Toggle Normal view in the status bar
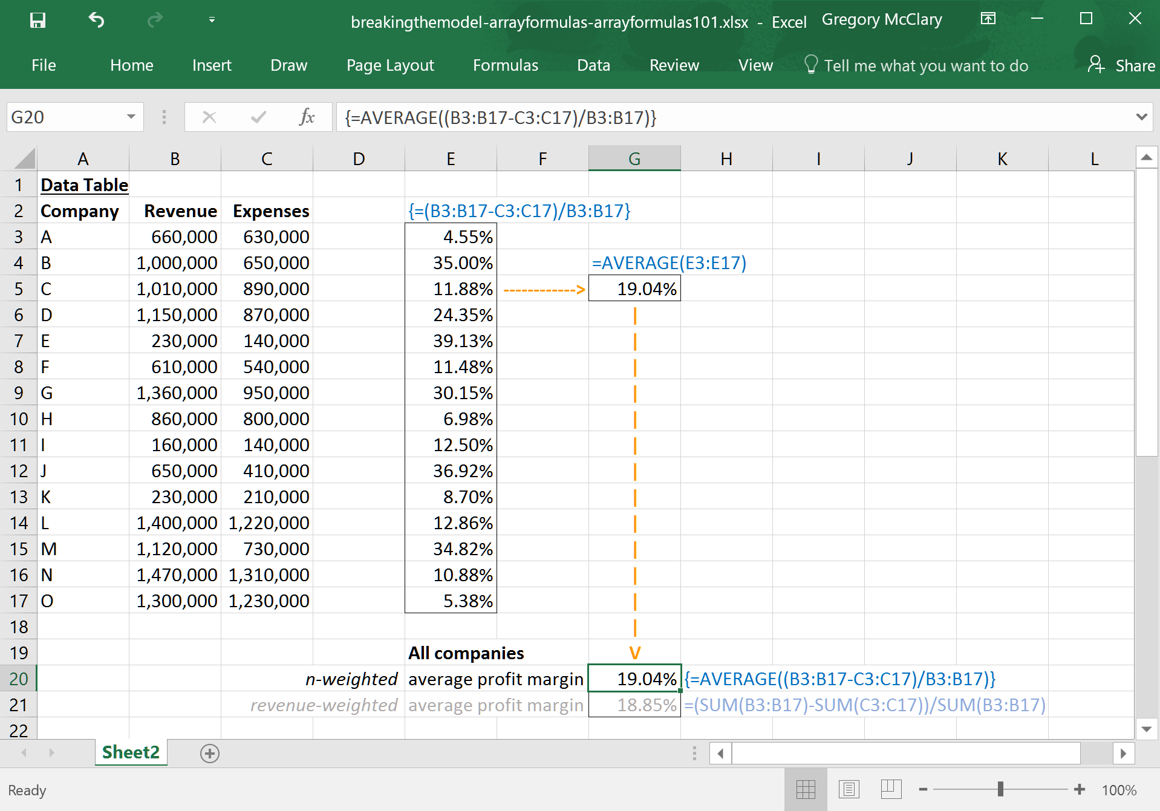This screenshot has height=811, width=1160. pyautogui.click(x=806, y=789)
